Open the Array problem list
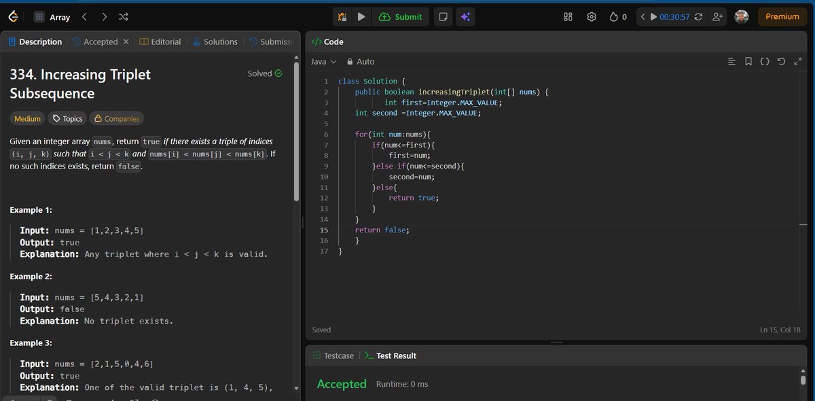The height and width of the screenshot is (401, 815). click(x=52, y=17)
